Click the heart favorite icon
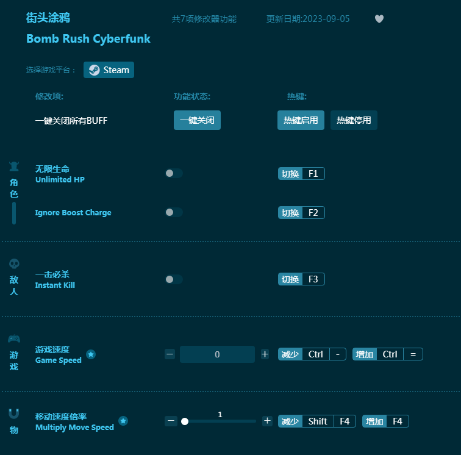Screen dimensions: 461x455 point(379,19)
